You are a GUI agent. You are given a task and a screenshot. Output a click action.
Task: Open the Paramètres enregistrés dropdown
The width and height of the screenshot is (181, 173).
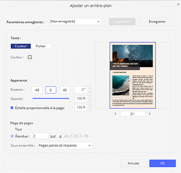tap(75, 22)
